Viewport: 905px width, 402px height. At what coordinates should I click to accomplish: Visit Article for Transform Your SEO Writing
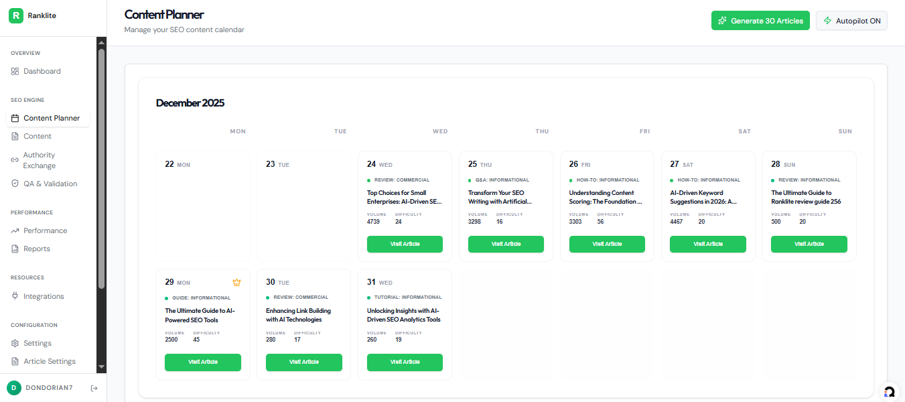(506, 244)
